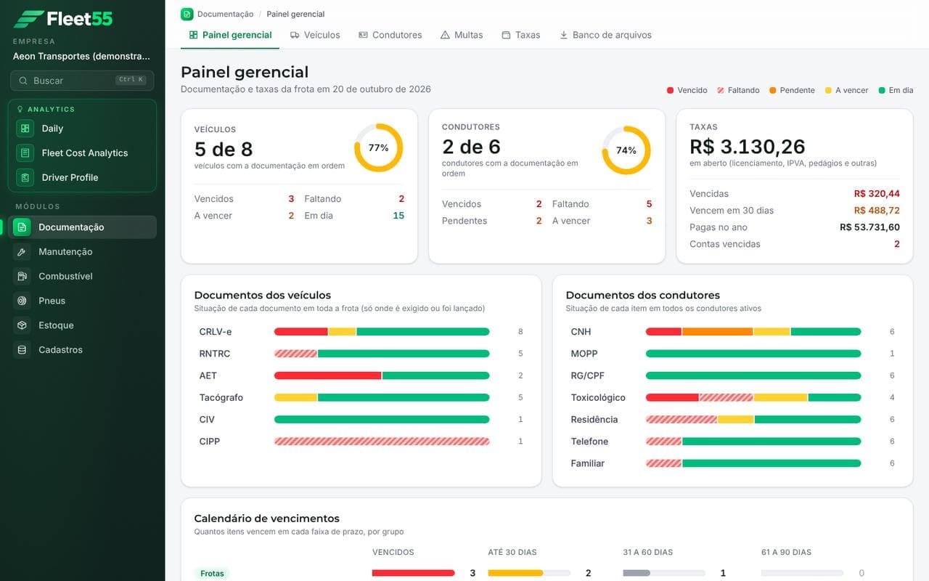Click the Documentação breadcrumb icon
Viewport: 929px width, 581px height.
coord(187,14)
